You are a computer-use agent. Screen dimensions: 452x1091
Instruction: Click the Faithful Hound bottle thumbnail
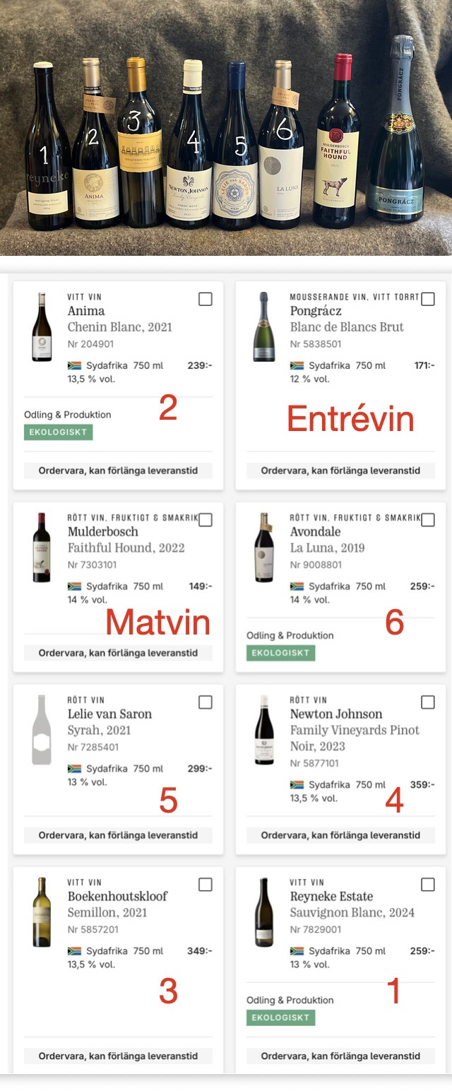pos(42,548)
